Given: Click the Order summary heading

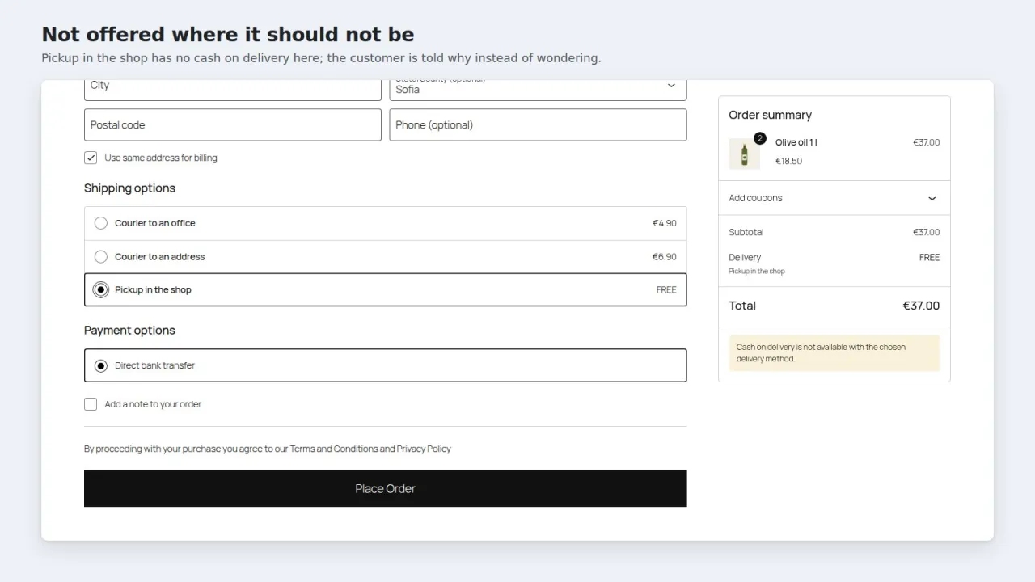Looking at the screenshot, I should click(x=770, y=115).
